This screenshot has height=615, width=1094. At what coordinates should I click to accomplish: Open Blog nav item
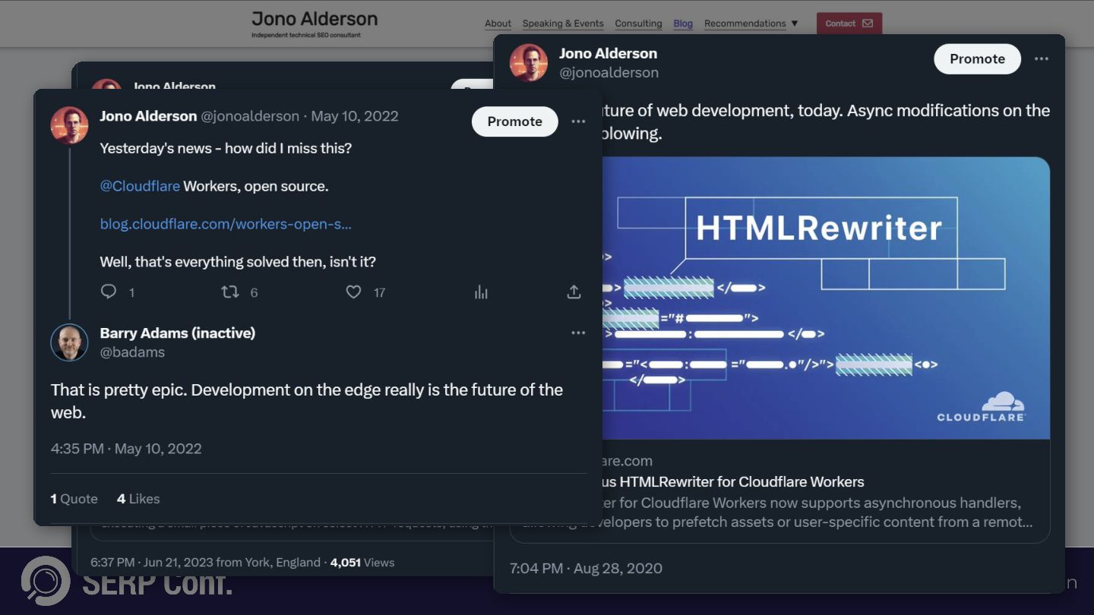coord(683,24)
